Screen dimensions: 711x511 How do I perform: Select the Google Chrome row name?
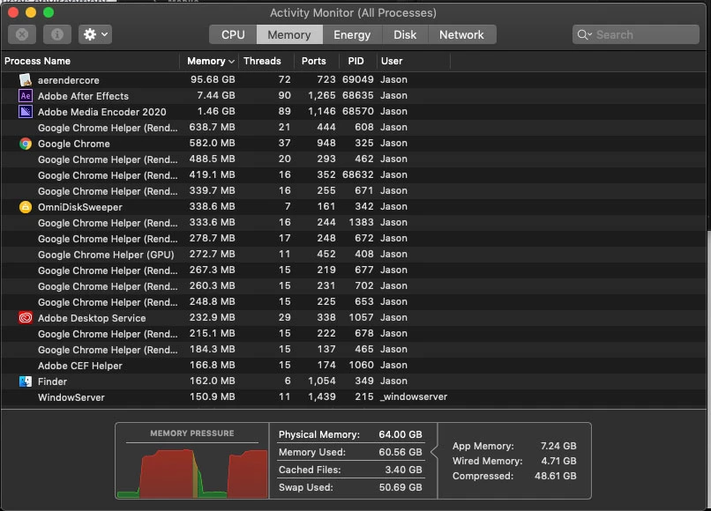[x=74, y=144]
